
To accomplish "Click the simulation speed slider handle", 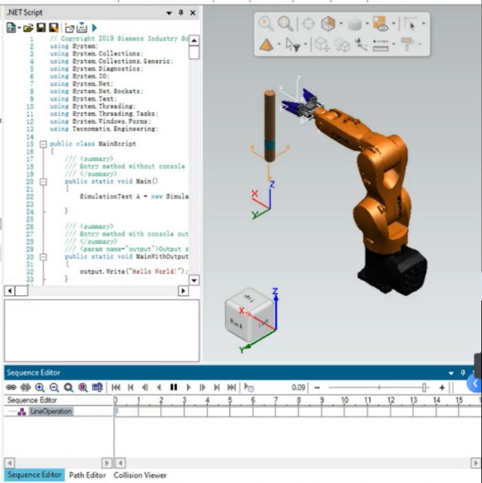I will (425, 388).
